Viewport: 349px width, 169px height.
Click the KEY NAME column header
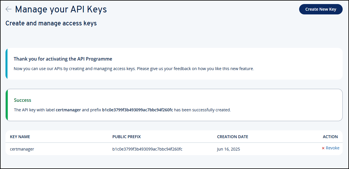(20, 137)
